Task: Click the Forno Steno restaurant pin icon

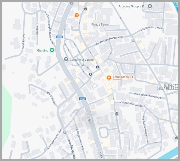Action: (109, 78)
